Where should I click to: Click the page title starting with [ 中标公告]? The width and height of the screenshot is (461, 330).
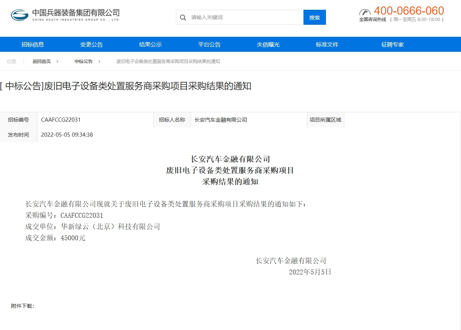(126, 86)
